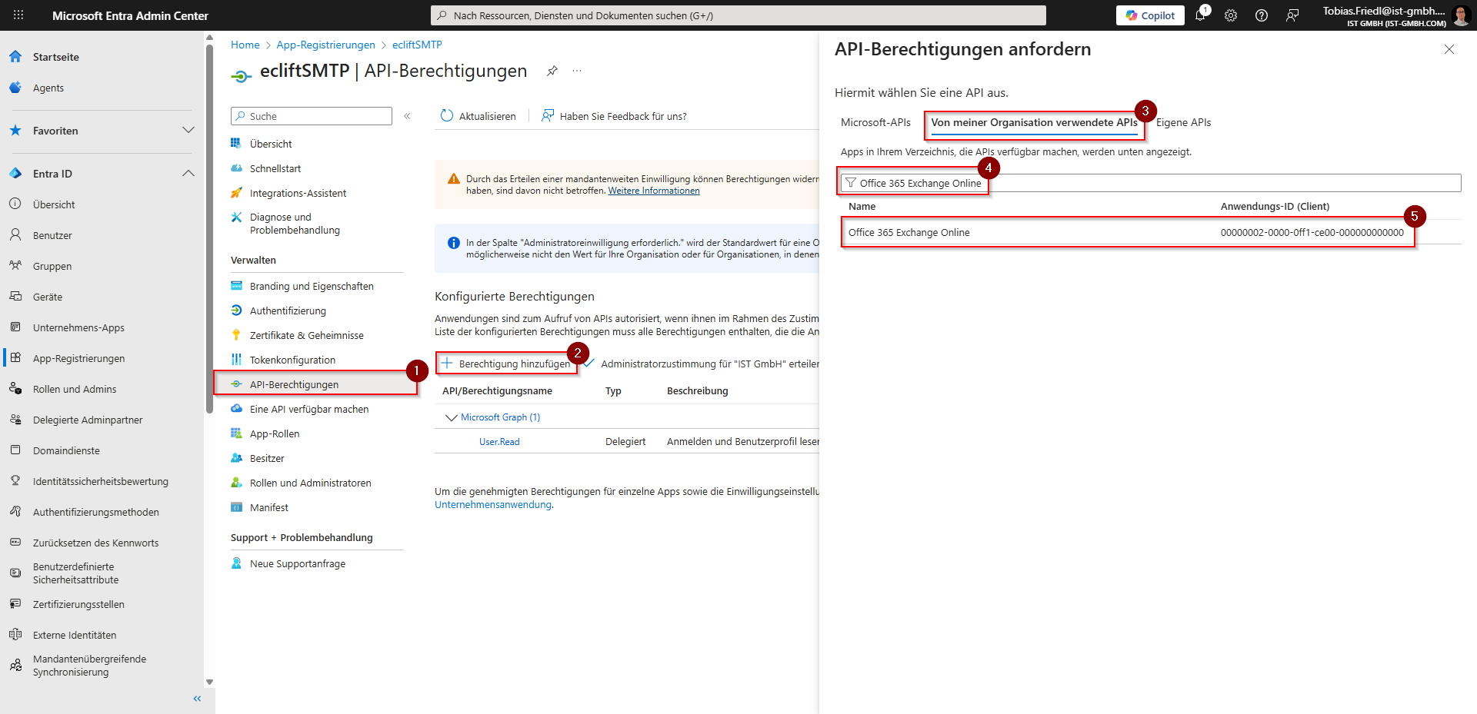Open the settings gear icon

(1231, 15)
